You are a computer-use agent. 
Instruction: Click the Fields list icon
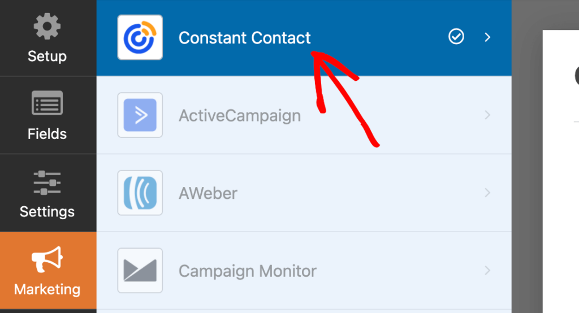pos(47,105)
